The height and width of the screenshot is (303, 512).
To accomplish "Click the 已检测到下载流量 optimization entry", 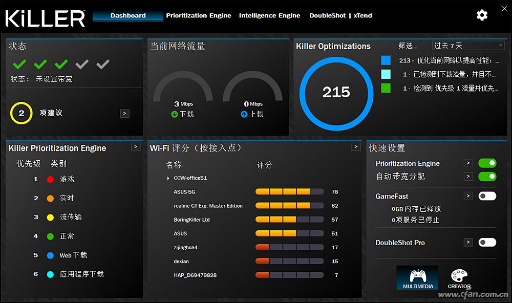I will 449,74.
